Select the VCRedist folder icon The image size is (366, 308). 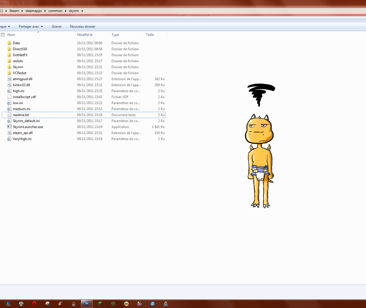9,73
